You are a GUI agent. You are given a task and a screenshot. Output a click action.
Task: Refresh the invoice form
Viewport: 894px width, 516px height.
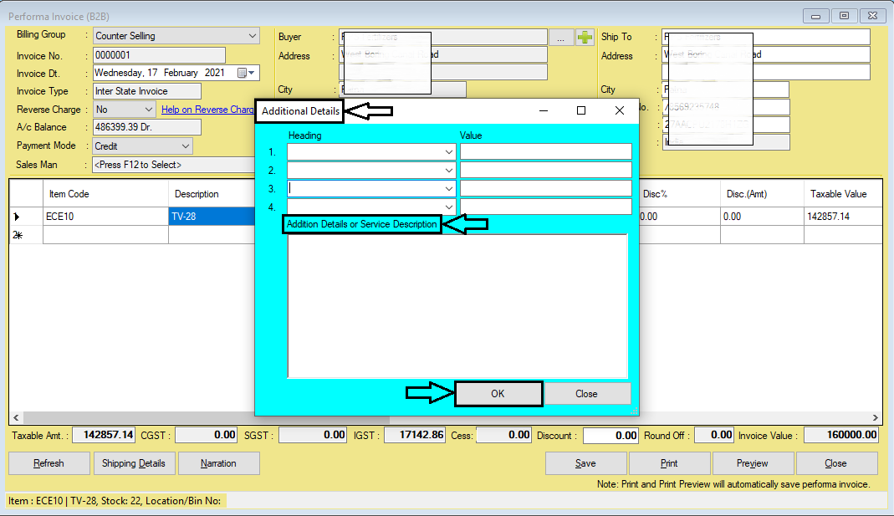[49, 462]
